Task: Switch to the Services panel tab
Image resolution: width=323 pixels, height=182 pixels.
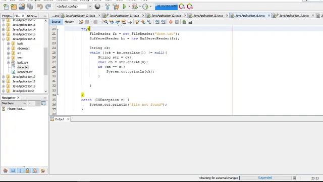Action: (32, 16)
